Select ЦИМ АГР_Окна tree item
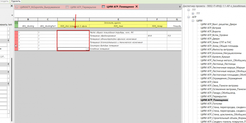This screenshot has width=246, height=123. (209, 82)
